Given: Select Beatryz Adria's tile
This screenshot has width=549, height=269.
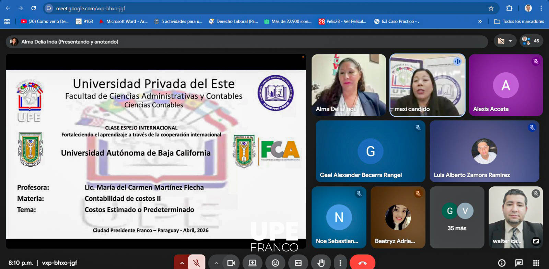Looking at the screenshot, I should pos(398,217).
